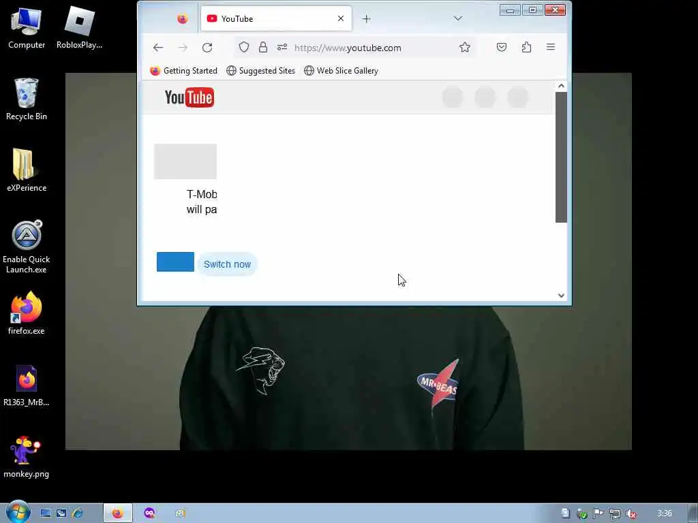Click Switch Between Windows quick launch icon
698x523 pixels.
pos(61,513)
